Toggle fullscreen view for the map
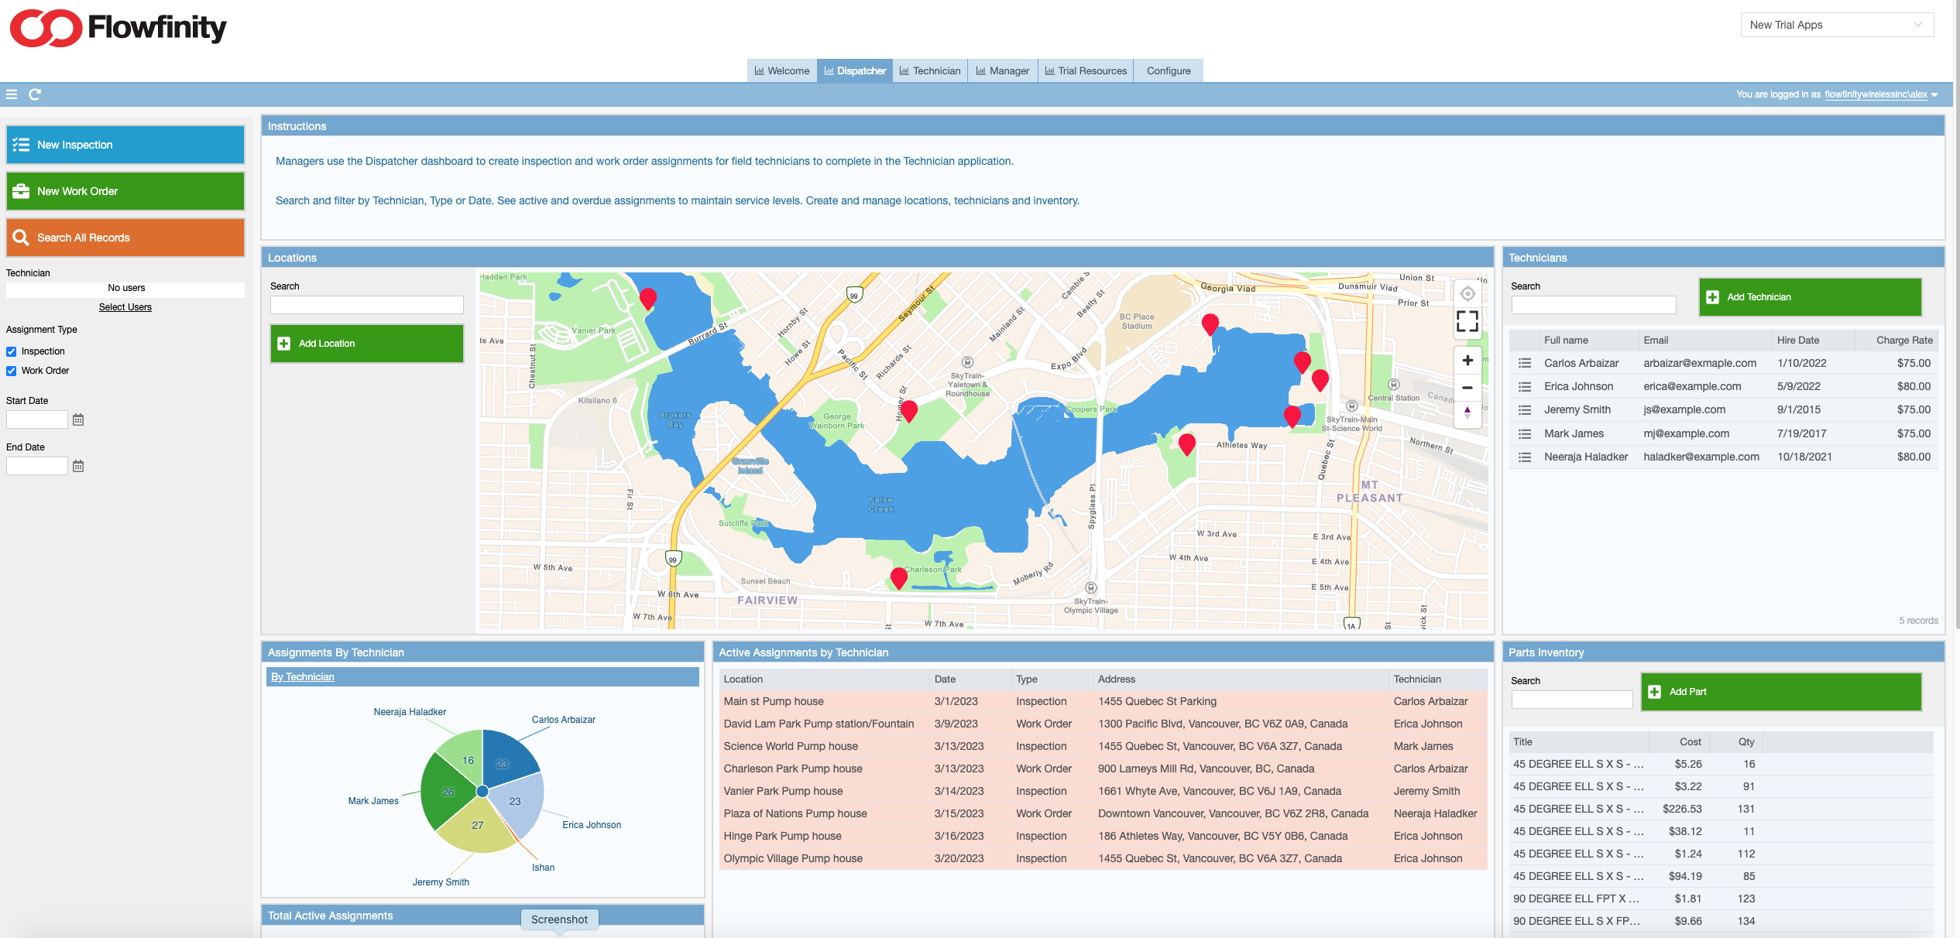 click(x=1467, y=321)
